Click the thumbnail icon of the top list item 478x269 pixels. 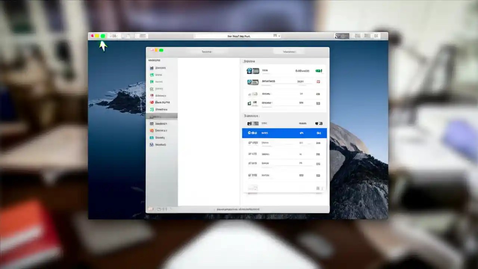[x=253, y=71]
